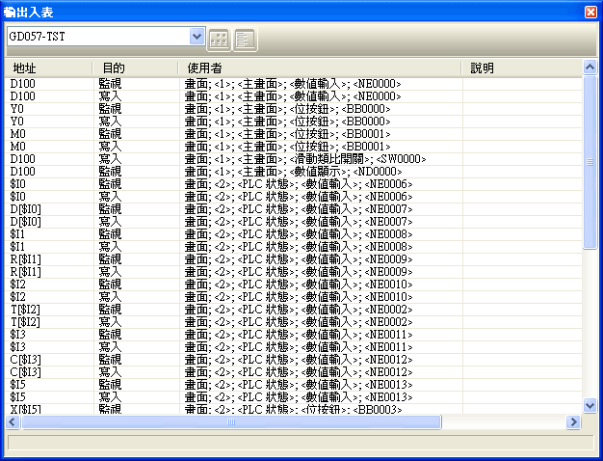Close the 輸出入表 window
Viewport: 603px width, 461px height.
pos(590,12)
